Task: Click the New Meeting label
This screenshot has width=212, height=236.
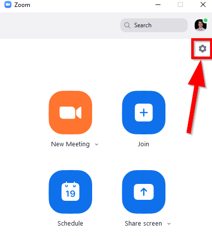Action: [x=70, y=144]
